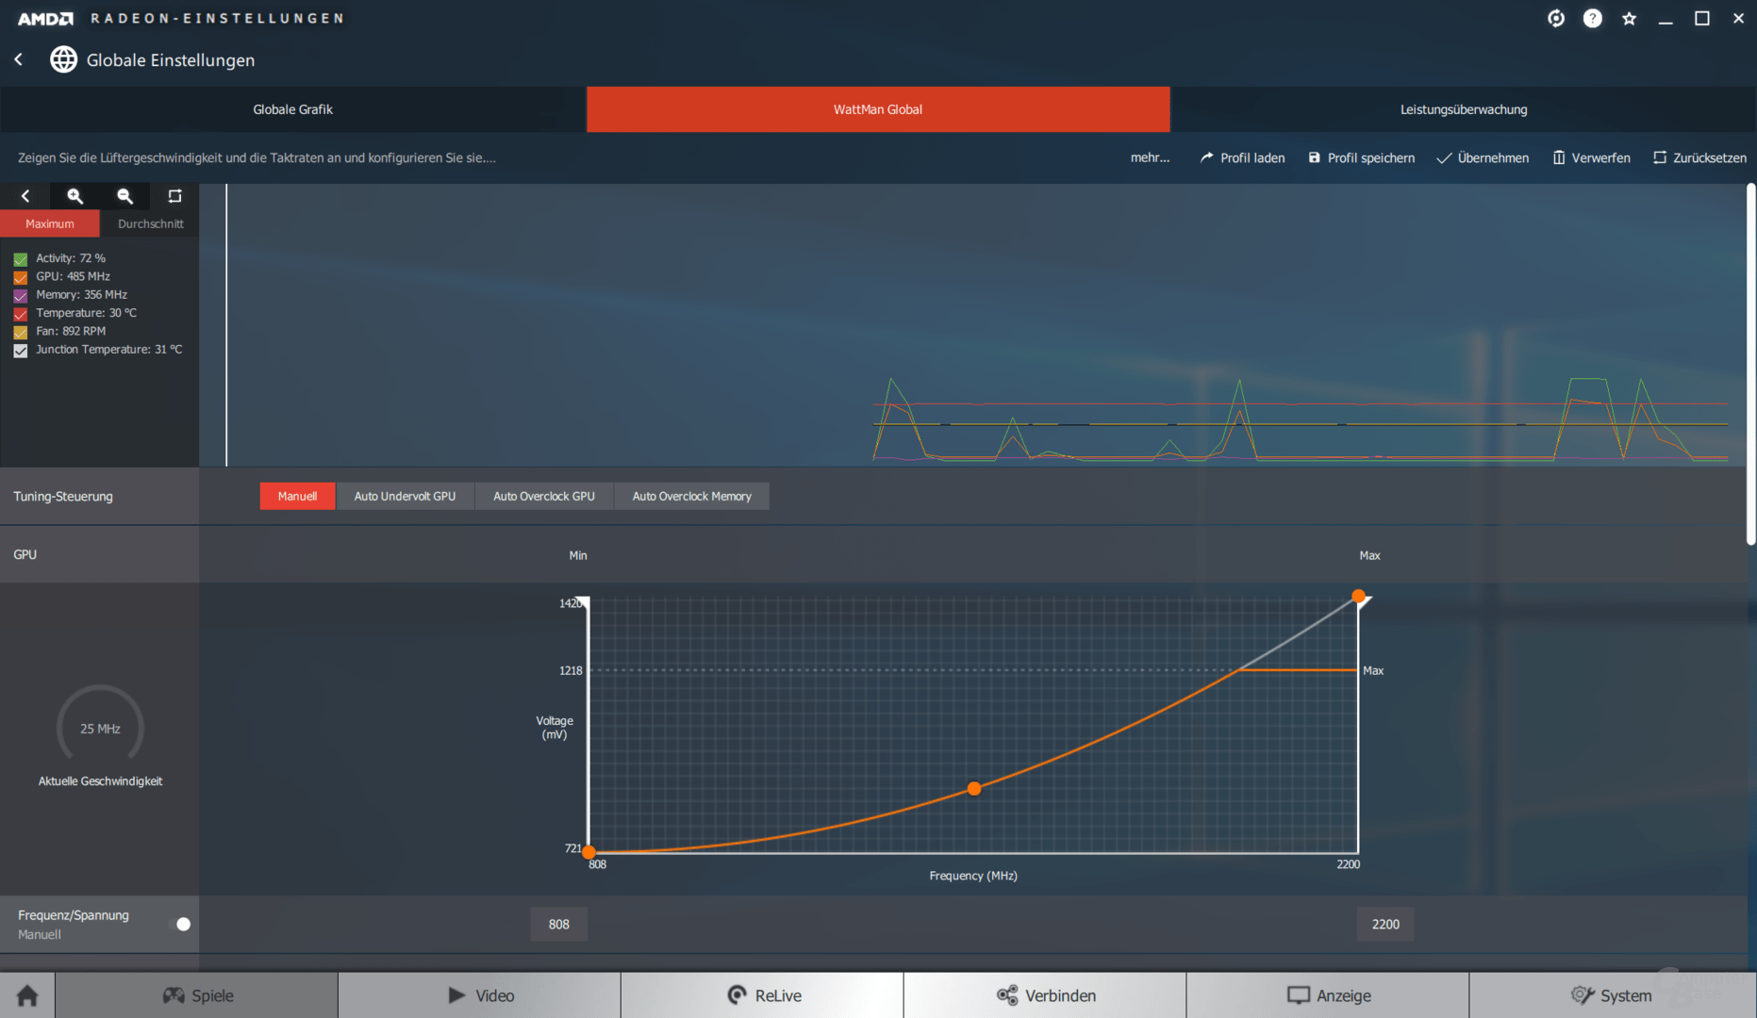Click Profil speichern to save profile

(1361, 157)
